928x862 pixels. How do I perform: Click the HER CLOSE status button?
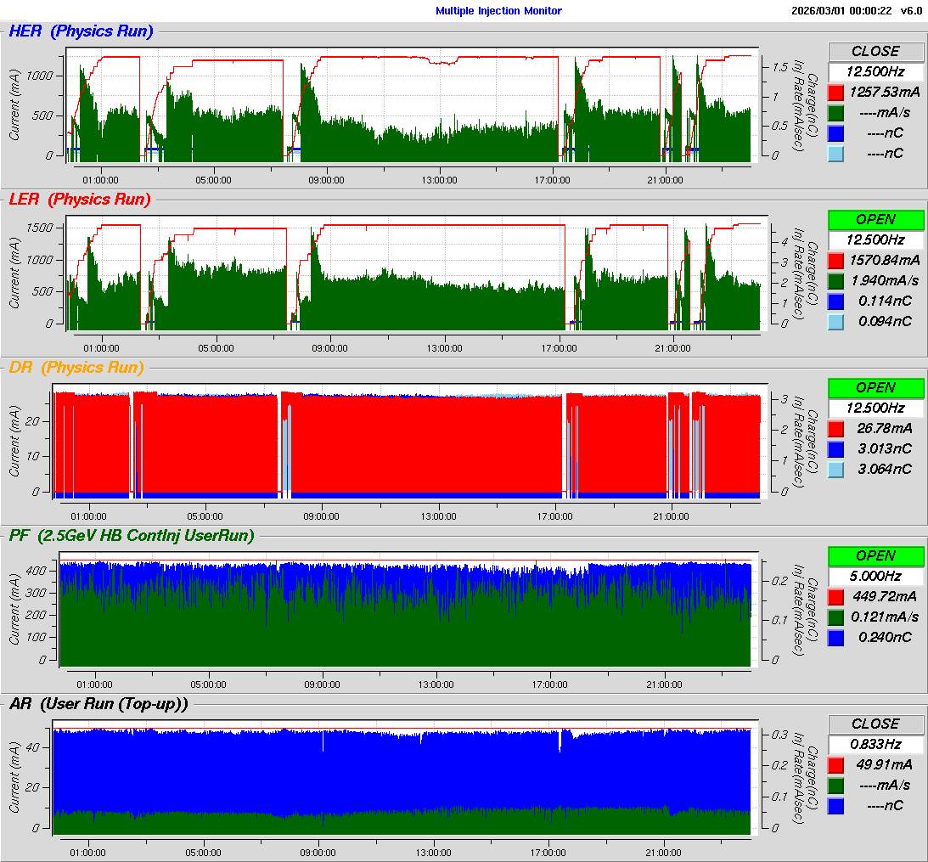click(x=876, y=52)
